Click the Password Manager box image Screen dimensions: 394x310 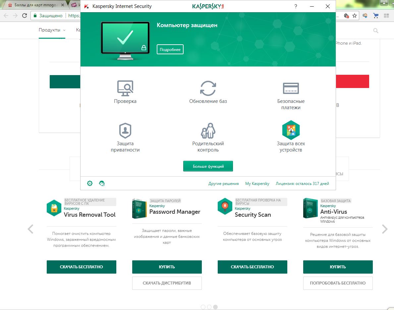(x=139, y=208)
